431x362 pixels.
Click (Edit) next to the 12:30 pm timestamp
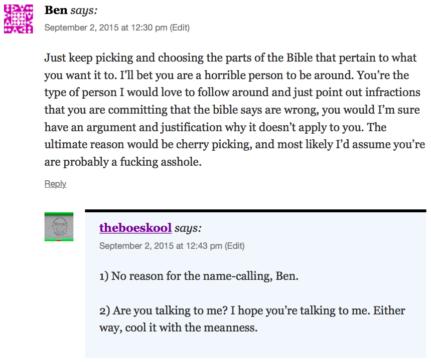(180, 28)
